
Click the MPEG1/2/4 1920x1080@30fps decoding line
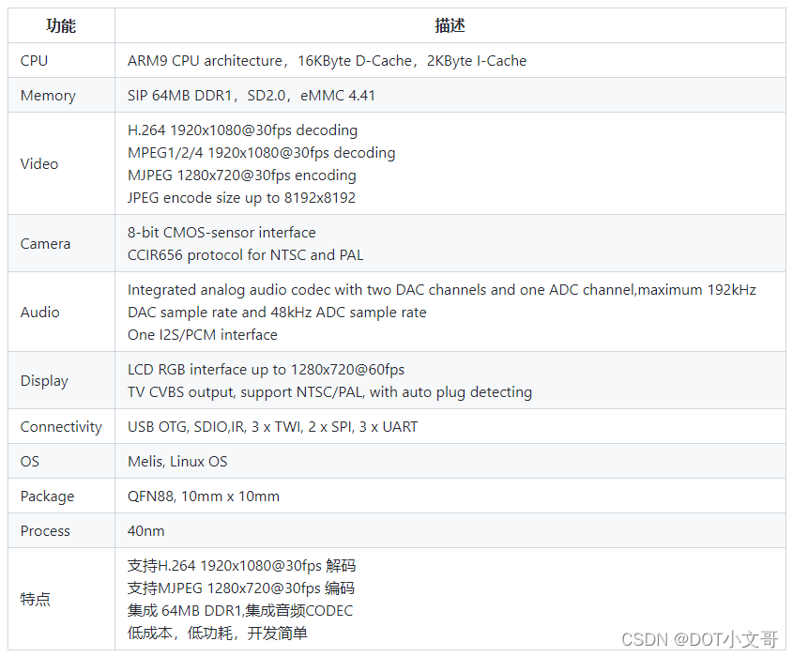[262, 153]
